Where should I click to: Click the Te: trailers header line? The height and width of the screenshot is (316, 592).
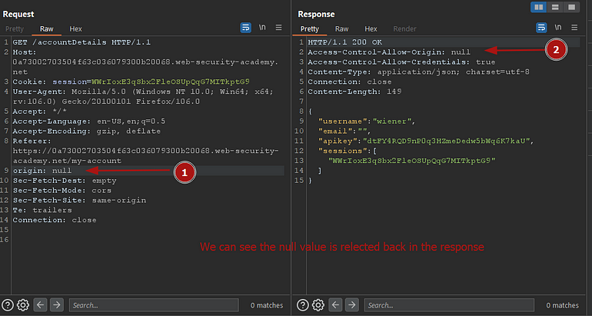(x=42, y=210)
